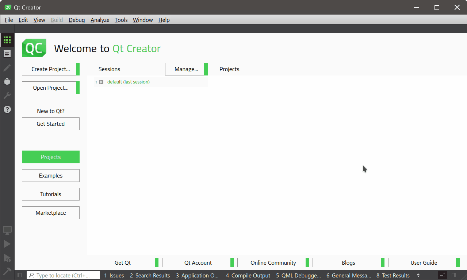Switch to Welcome mode grid icon
The height and width of the screenshot is (280, 467).
point(7,40)
